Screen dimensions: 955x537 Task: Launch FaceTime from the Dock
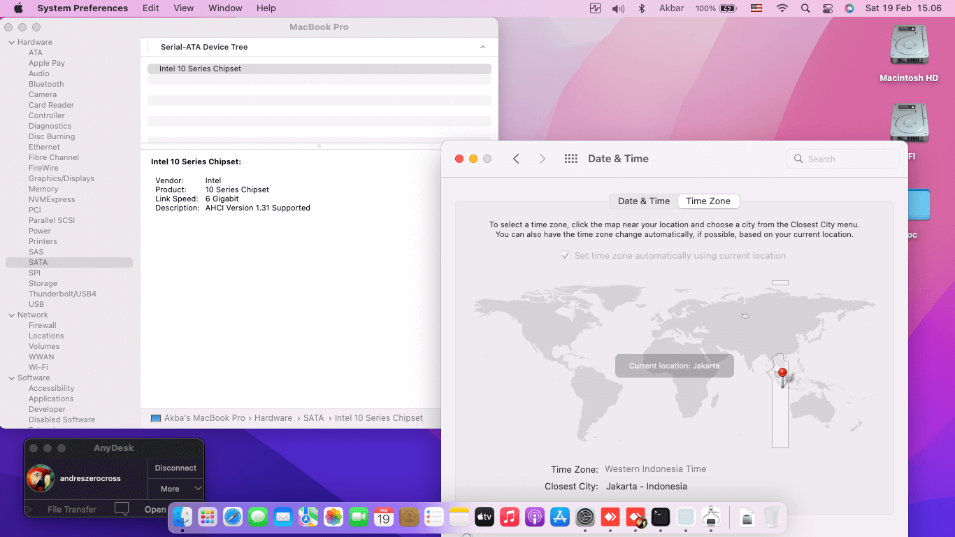(359, 517)
